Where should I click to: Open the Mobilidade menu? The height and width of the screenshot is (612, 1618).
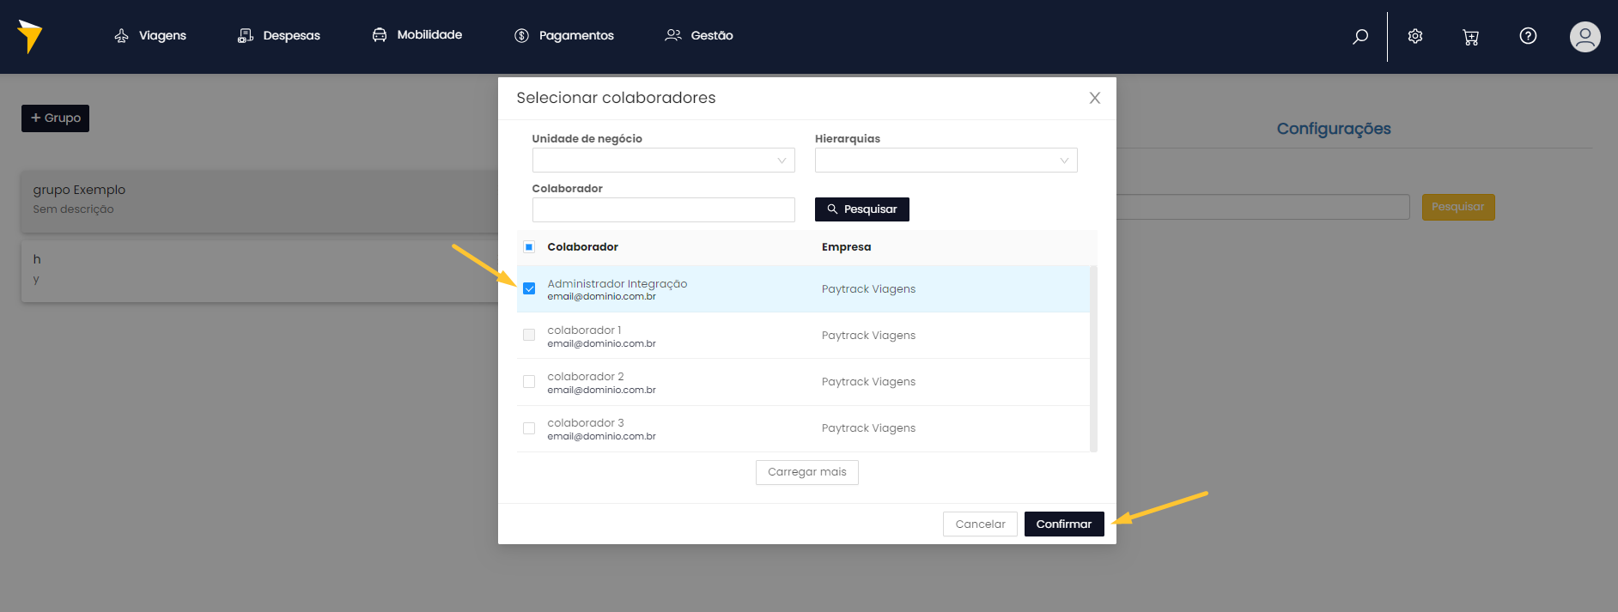(x=417, y=35)
